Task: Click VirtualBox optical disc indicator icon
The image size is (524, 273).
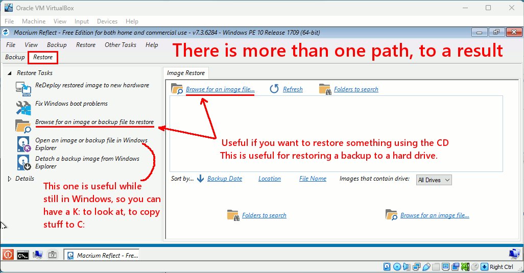Action: 397,267
